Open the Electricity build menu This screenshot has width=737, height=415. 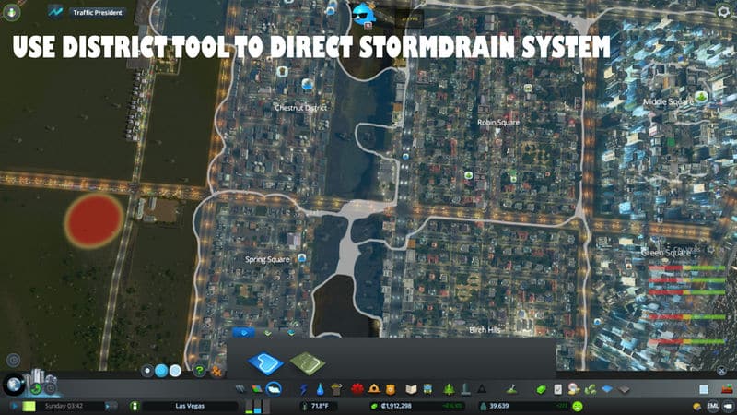305,389
